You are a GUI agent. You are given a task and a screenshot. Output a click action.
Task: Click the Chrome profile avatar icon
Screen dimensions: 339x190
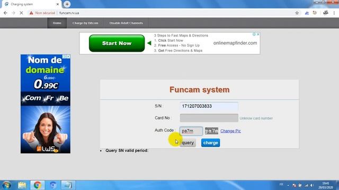pos(326,13)
